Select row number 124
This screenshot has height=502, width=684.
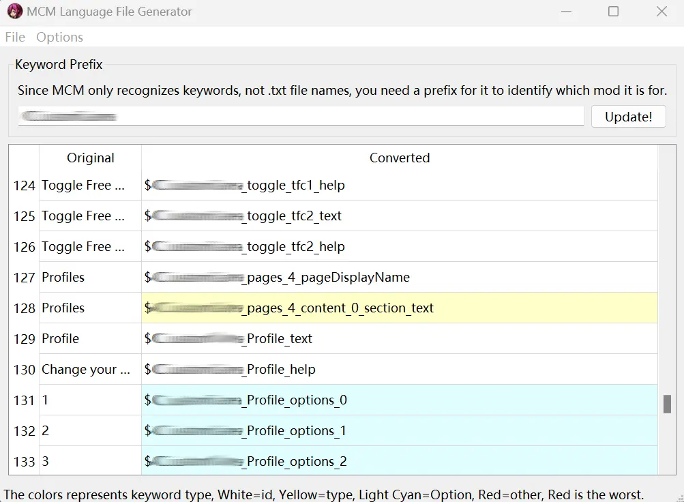24,186
